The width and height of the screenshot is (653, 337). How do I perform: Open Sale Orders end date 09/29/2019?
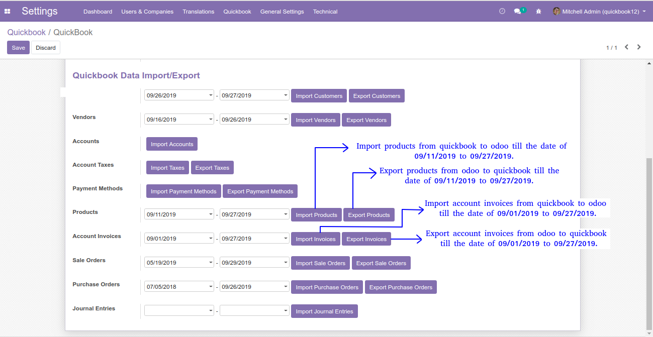[254, 263]
